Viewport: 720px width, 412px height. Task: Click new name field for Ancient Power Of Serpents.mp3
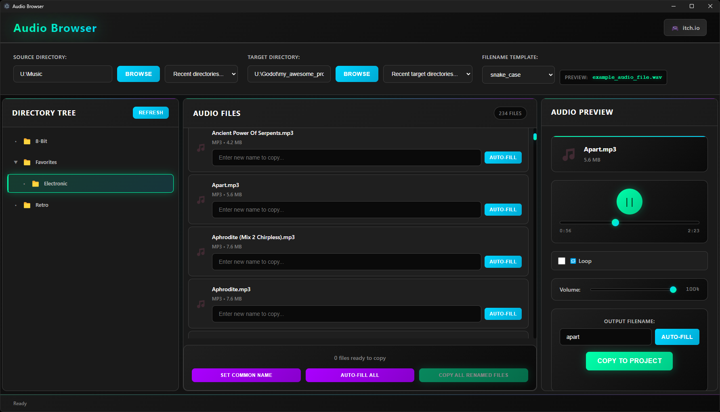(x=346, y=158)
